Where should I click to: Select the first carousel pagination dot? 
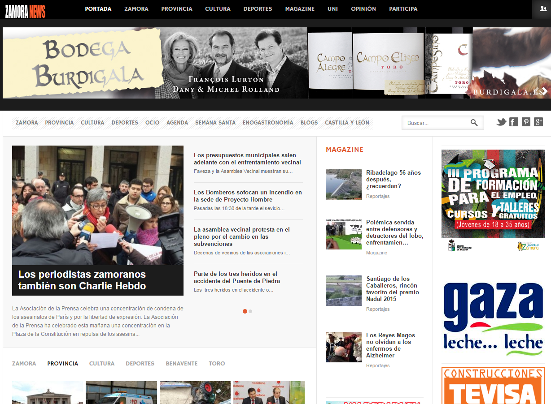tap(245, 311)
